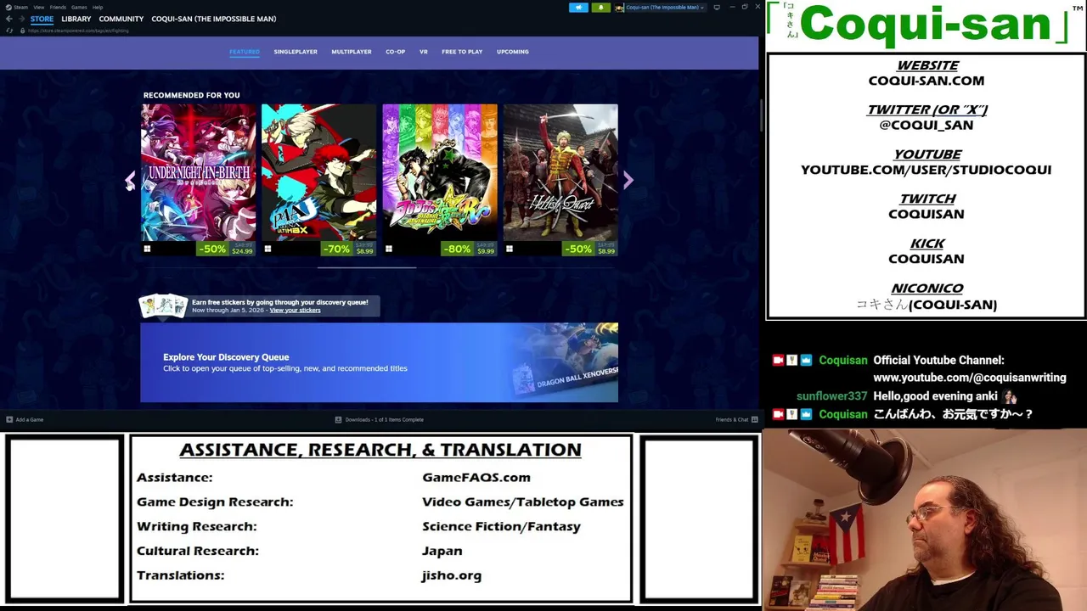Click Windows icon under Persona 4 Arena Ultimax card
This screenshot has height=611, width=1087.
click(268, 249)
